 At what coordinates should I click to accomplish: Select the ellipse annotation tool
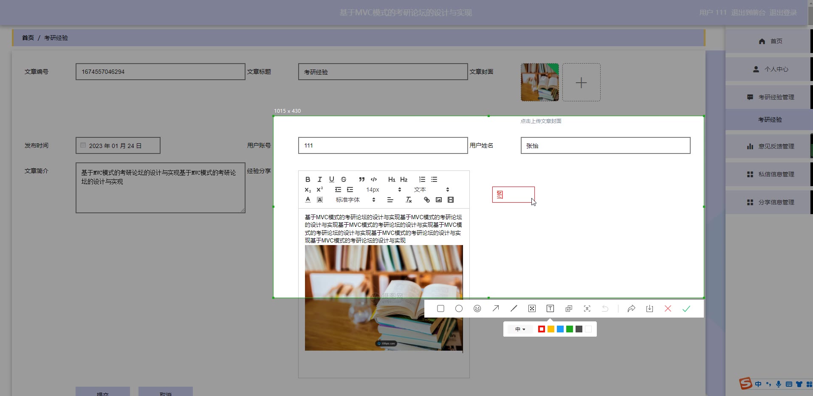[459, 309]
